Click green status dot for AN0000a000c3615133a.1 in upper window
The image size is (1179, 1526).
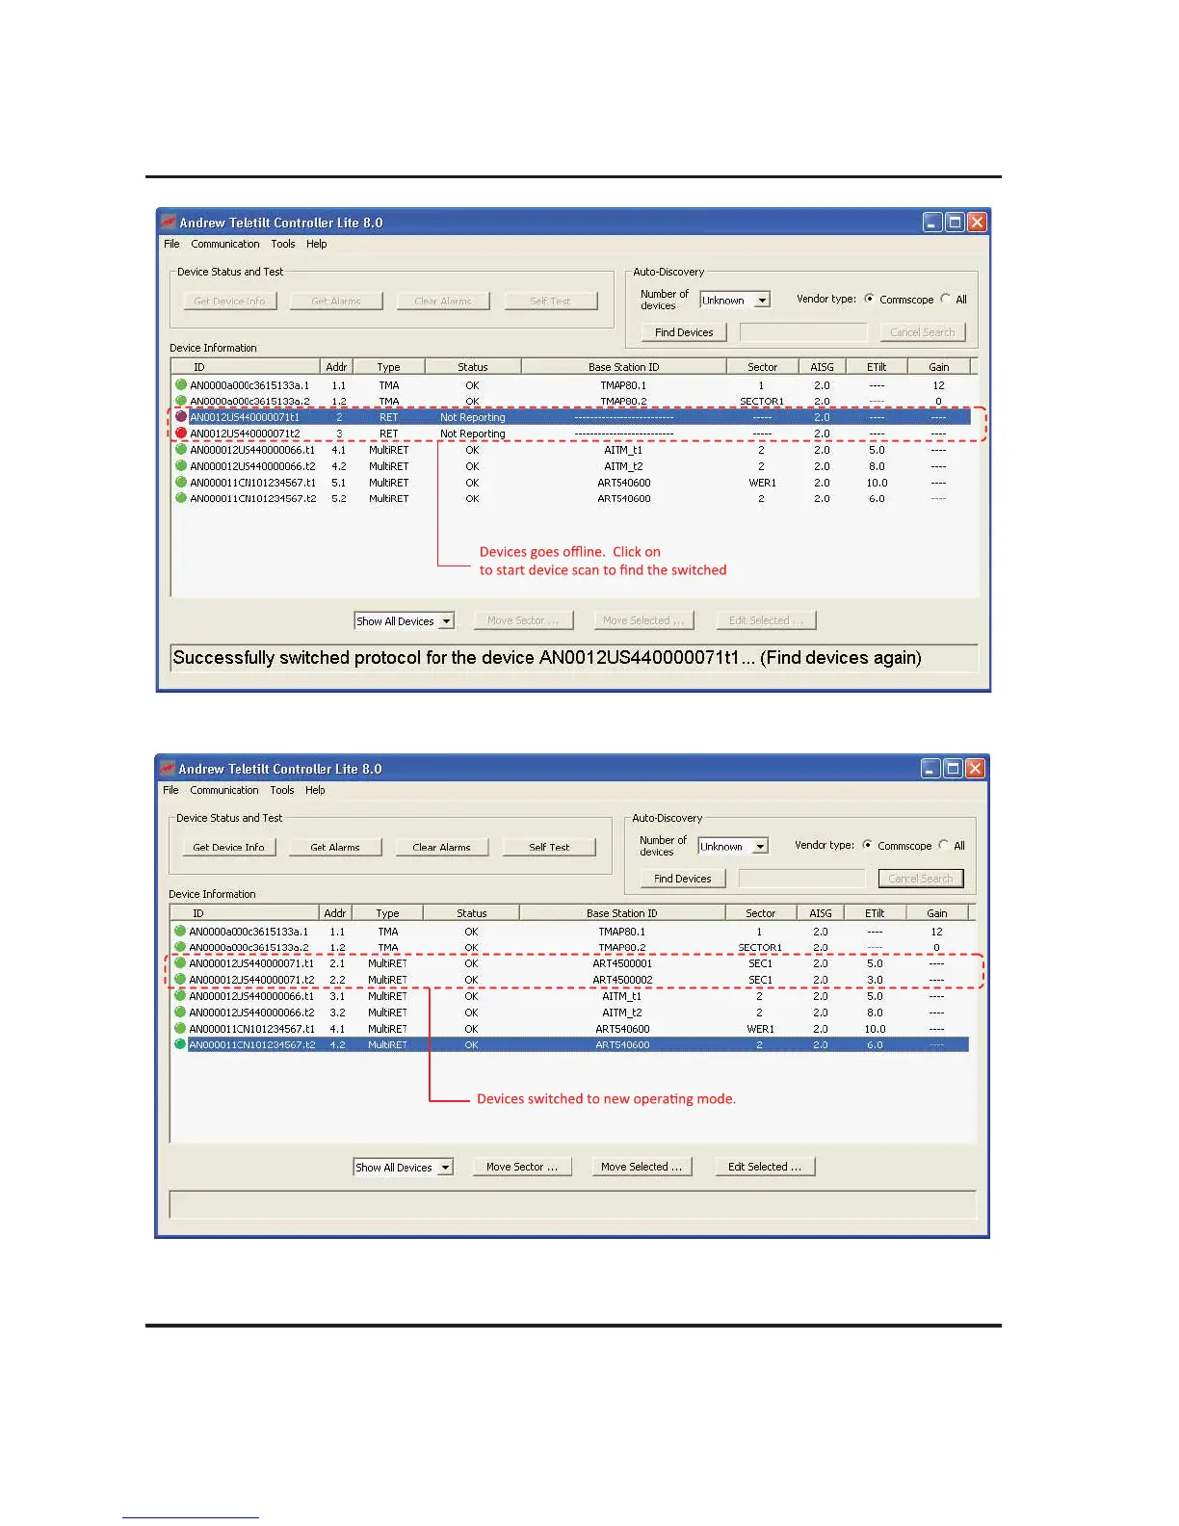pos(181,384)
